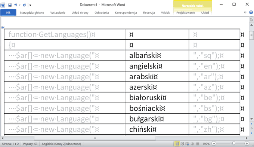Switch to Full Screen Reading view
Viewport: 254px width, 147px height.
pyautogui.click(x=182, y=144)
